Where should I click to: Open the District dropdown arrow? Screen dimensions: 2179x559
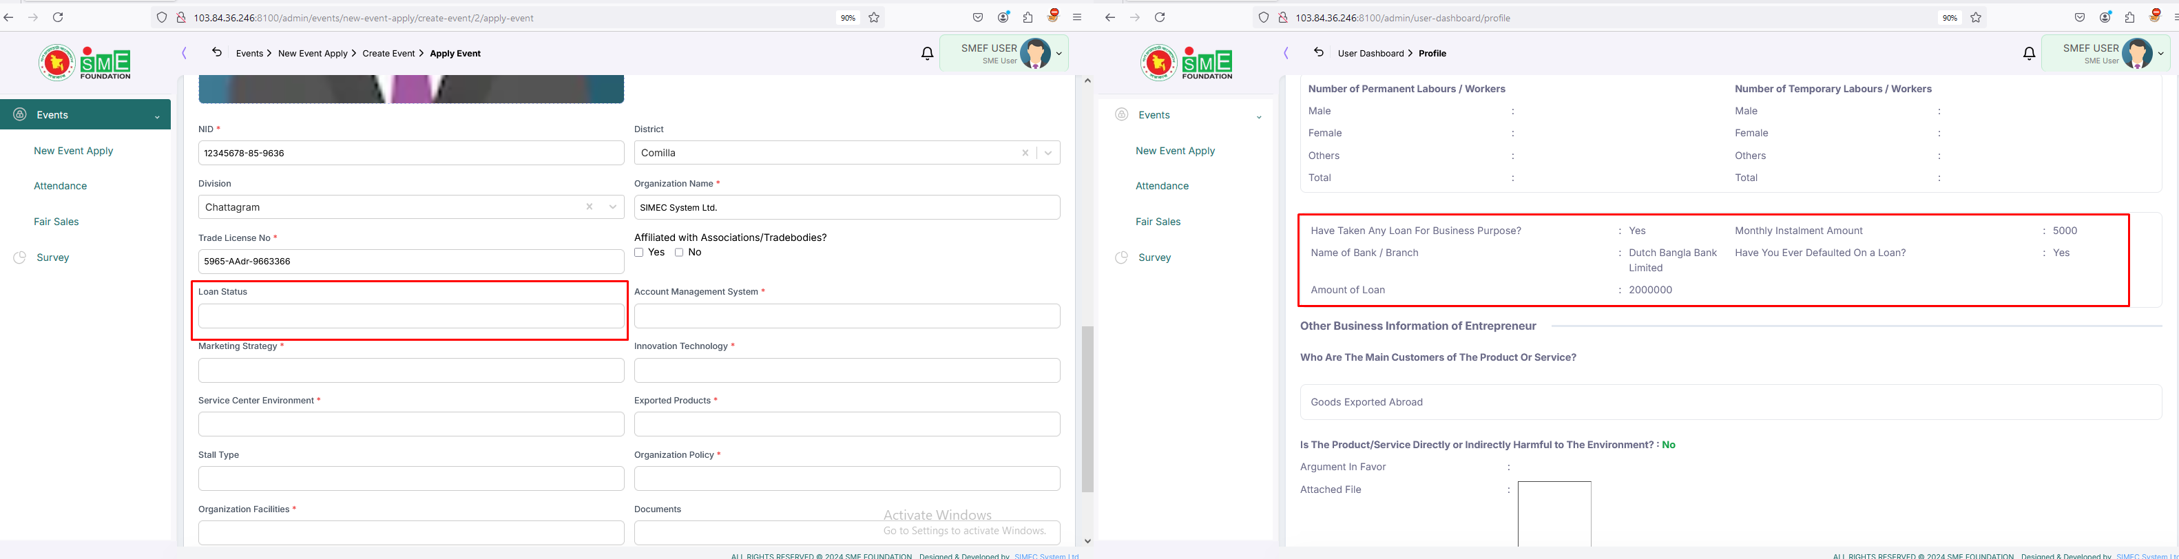[x=1048, y=153]
